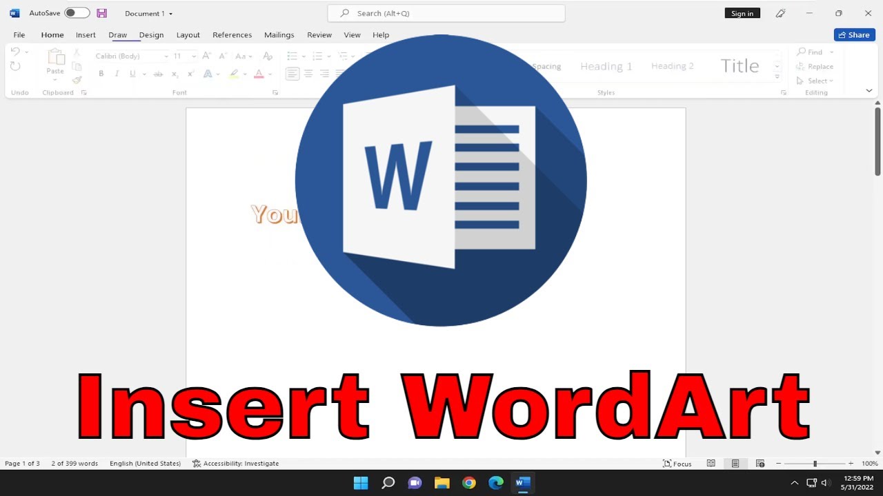Open the numbered list icon
883x496 pixels.
[x=318, y=56]
